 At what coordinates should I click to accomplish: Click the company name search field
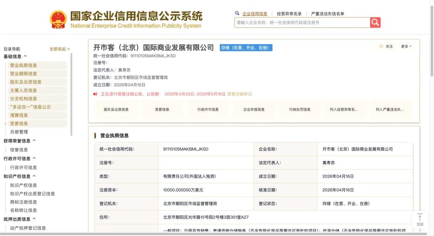pos(302,23)
